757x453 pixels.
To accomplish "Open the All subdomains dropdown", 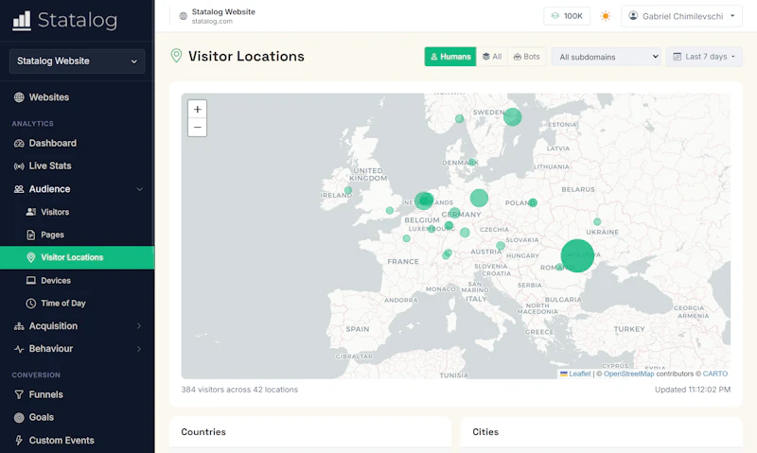I will [606, 57].
